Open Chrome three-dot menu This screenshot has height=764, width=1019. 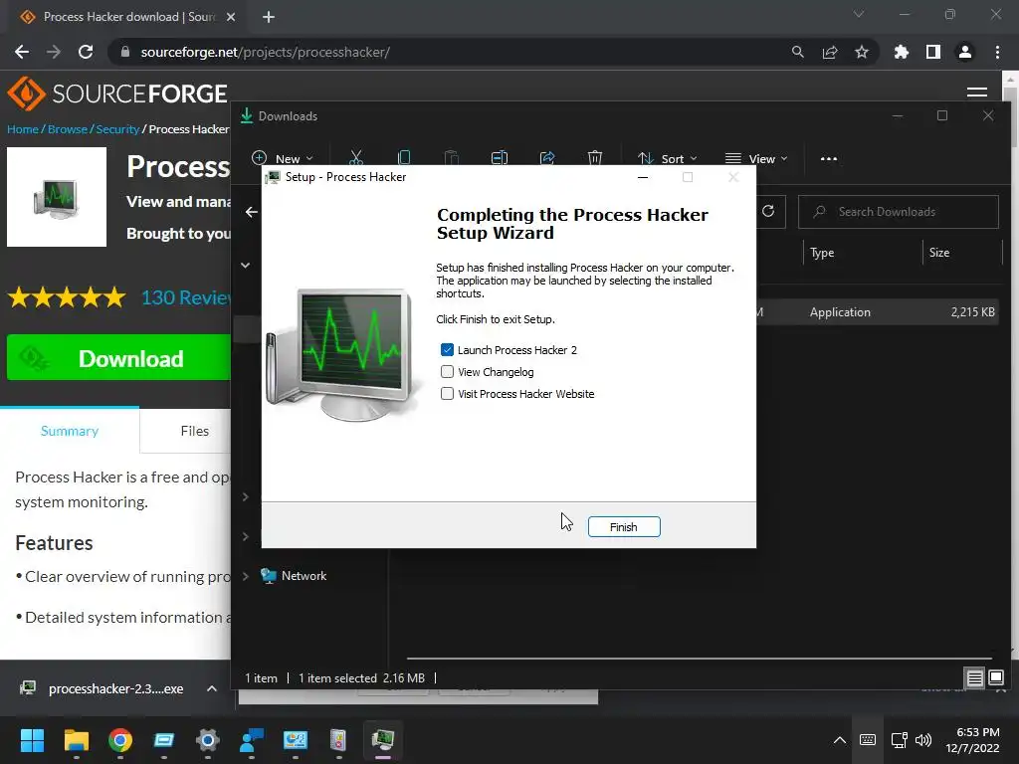[x=997, y=52]
